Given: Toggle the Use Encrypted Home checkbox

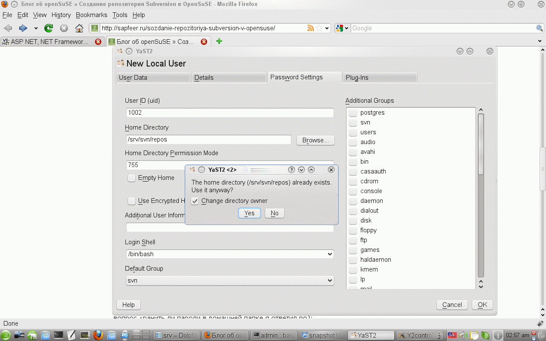Looking at the screenshot, I should 132,201.
